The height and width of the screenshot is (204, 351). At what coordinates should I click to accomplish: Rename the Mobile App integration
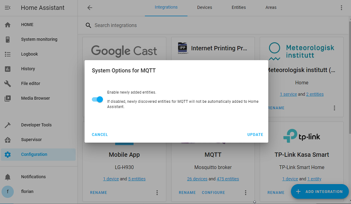(98, 192)
